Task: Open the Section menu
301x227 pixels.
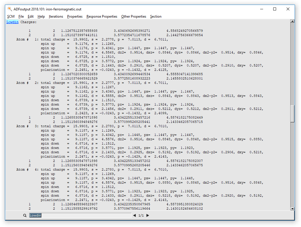Action: click(x=156, y=16)
